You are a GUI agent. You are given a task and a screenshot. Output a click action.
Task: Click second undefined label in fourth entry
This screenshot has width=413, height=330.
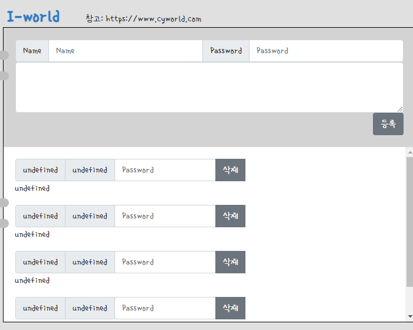[90, 308]
